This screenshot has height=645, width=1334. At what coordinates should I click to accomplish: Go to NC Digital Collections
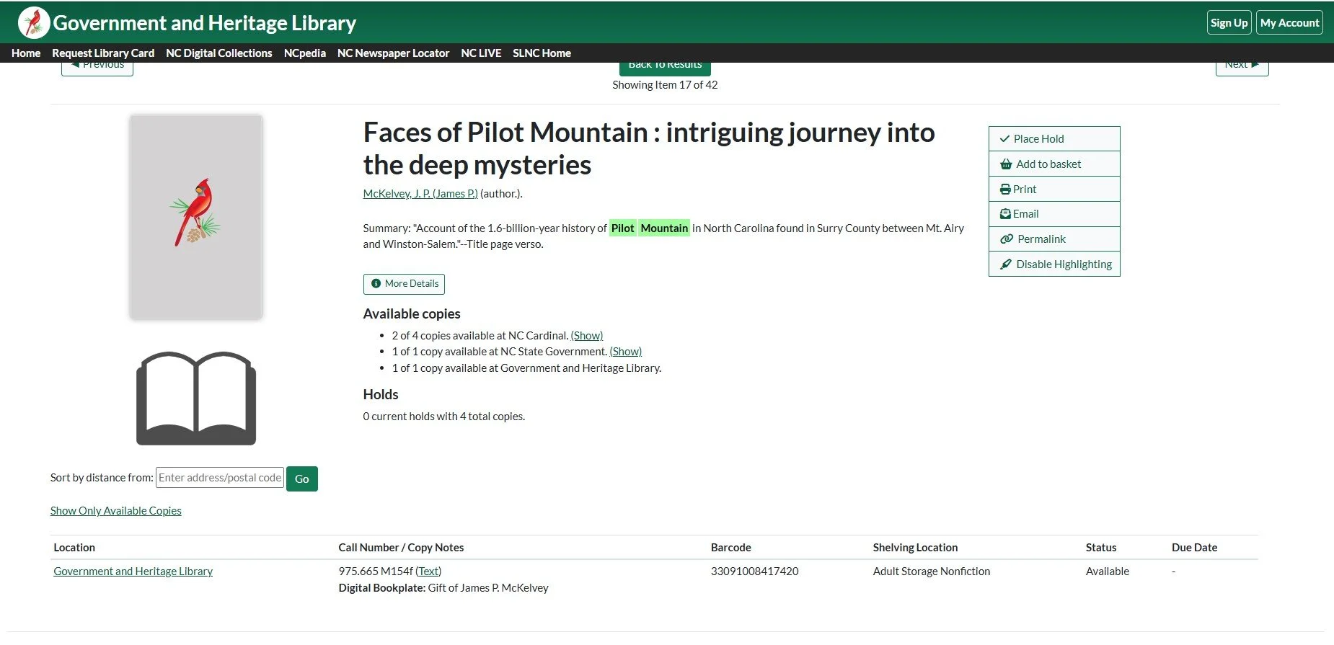[x=219, y=53]
